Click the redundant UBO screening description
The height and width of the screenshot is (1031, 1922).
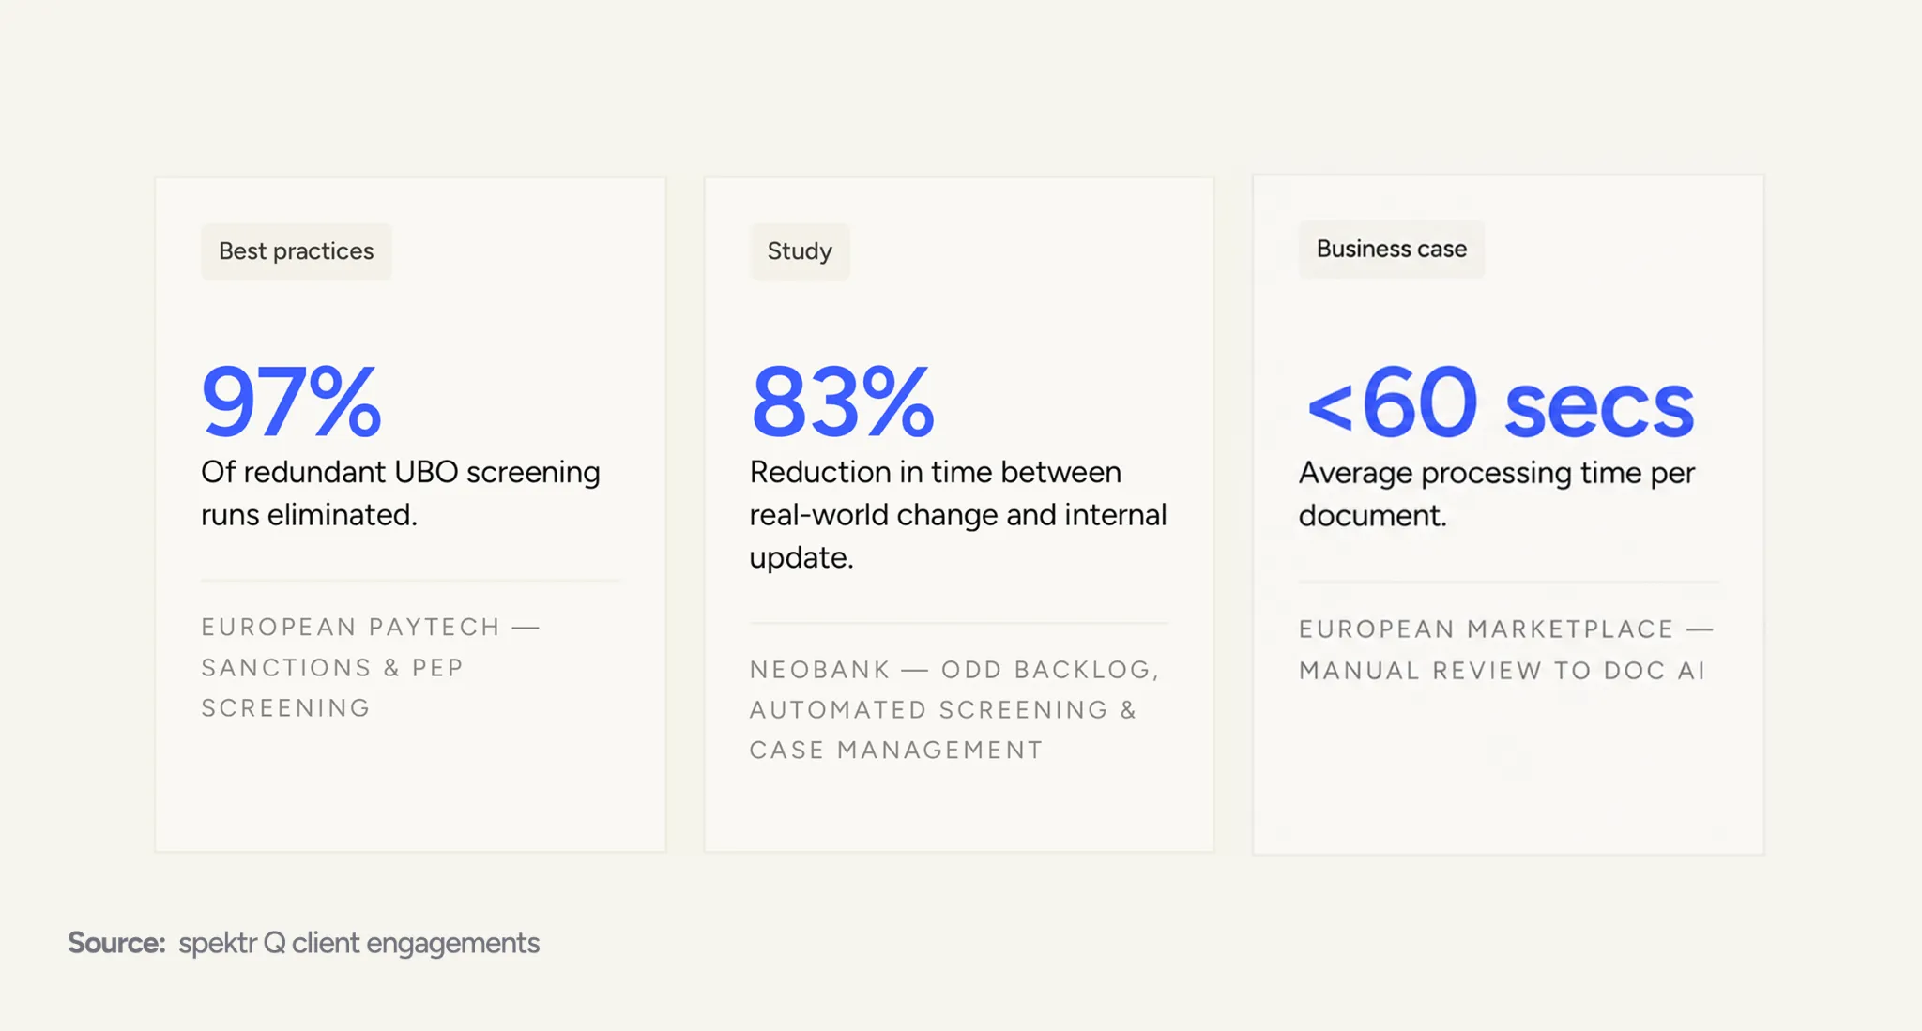click(x=401, y=493)
